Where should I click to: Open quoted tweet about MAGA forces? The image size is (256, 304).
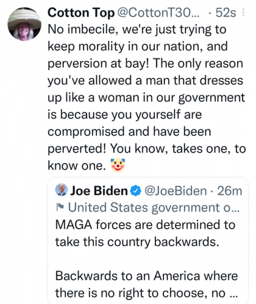pyautogui.click(x=148, y=240)
